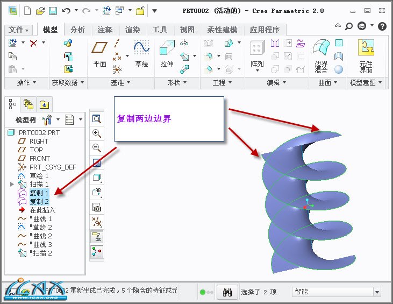The width and height of the screenshot is (393, 304).
Task: Zoom in using magnifier plus icon
Action: click(97, 133)
